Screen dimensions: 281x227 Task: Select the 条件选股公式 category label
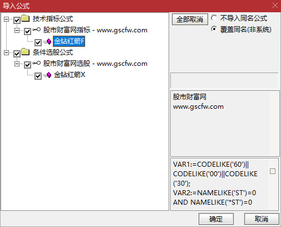click(x=53, y=52)
